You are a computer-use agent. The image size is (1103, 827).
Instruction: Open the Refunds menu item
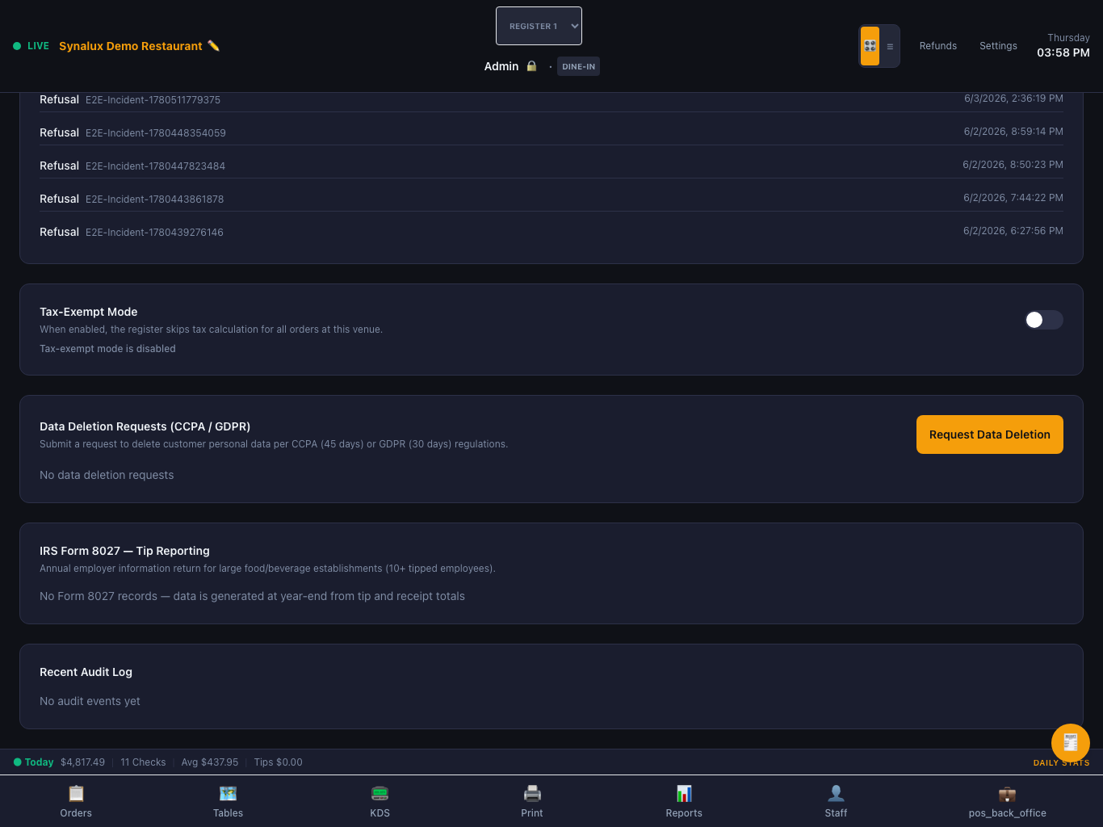(x=938, y=46)
